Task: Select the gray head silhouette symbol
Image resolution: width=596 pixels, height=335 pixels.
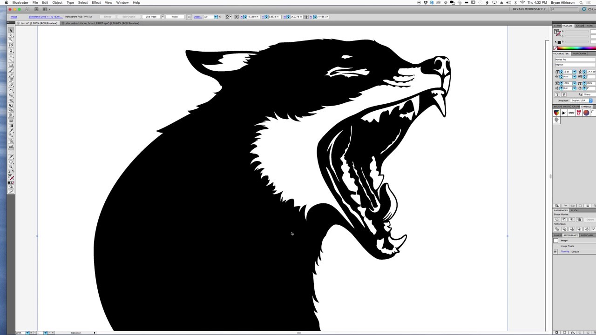Action: [556, 120]
